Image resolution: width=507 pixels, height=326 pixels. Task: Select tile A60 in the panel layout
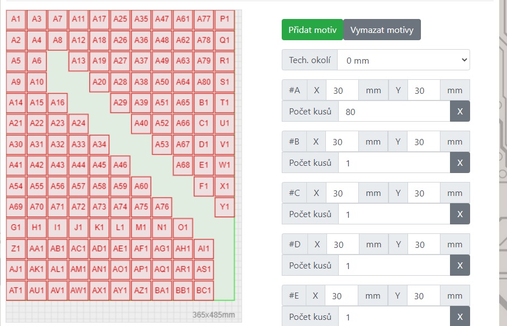coord(141,186)
